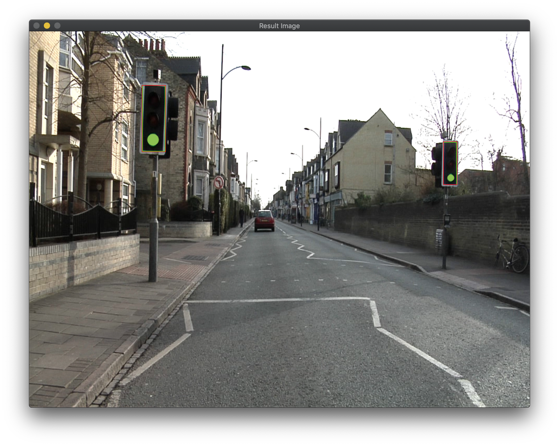Click the grayed-out close window button
This screenshot has width=559, height=446.
(x=37, y=26)
